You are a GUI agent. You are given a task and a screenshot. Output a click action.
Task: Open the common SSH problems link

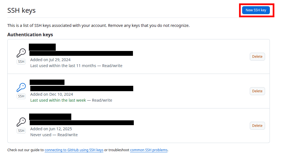149,150
